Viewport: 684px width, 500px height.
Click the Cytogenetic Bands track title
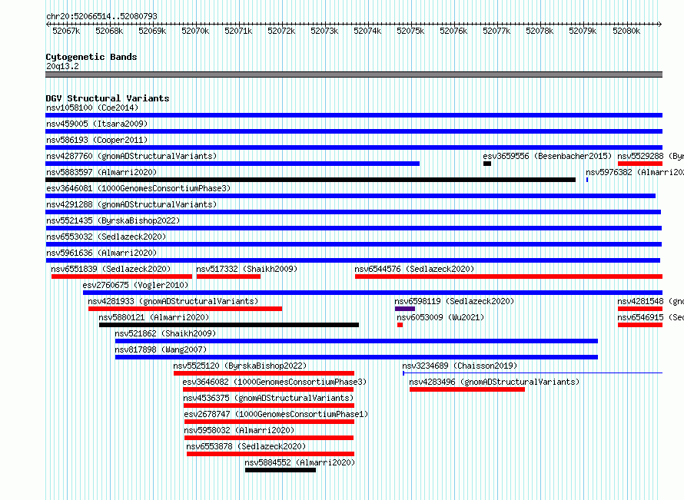91,57
